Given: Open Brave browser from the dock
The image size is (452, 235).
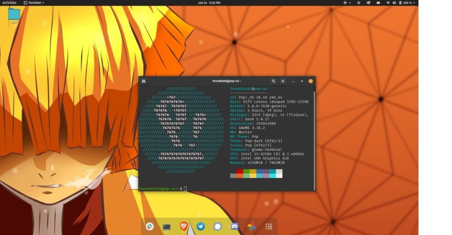Looking at the screenshot, I should (184, 227).
